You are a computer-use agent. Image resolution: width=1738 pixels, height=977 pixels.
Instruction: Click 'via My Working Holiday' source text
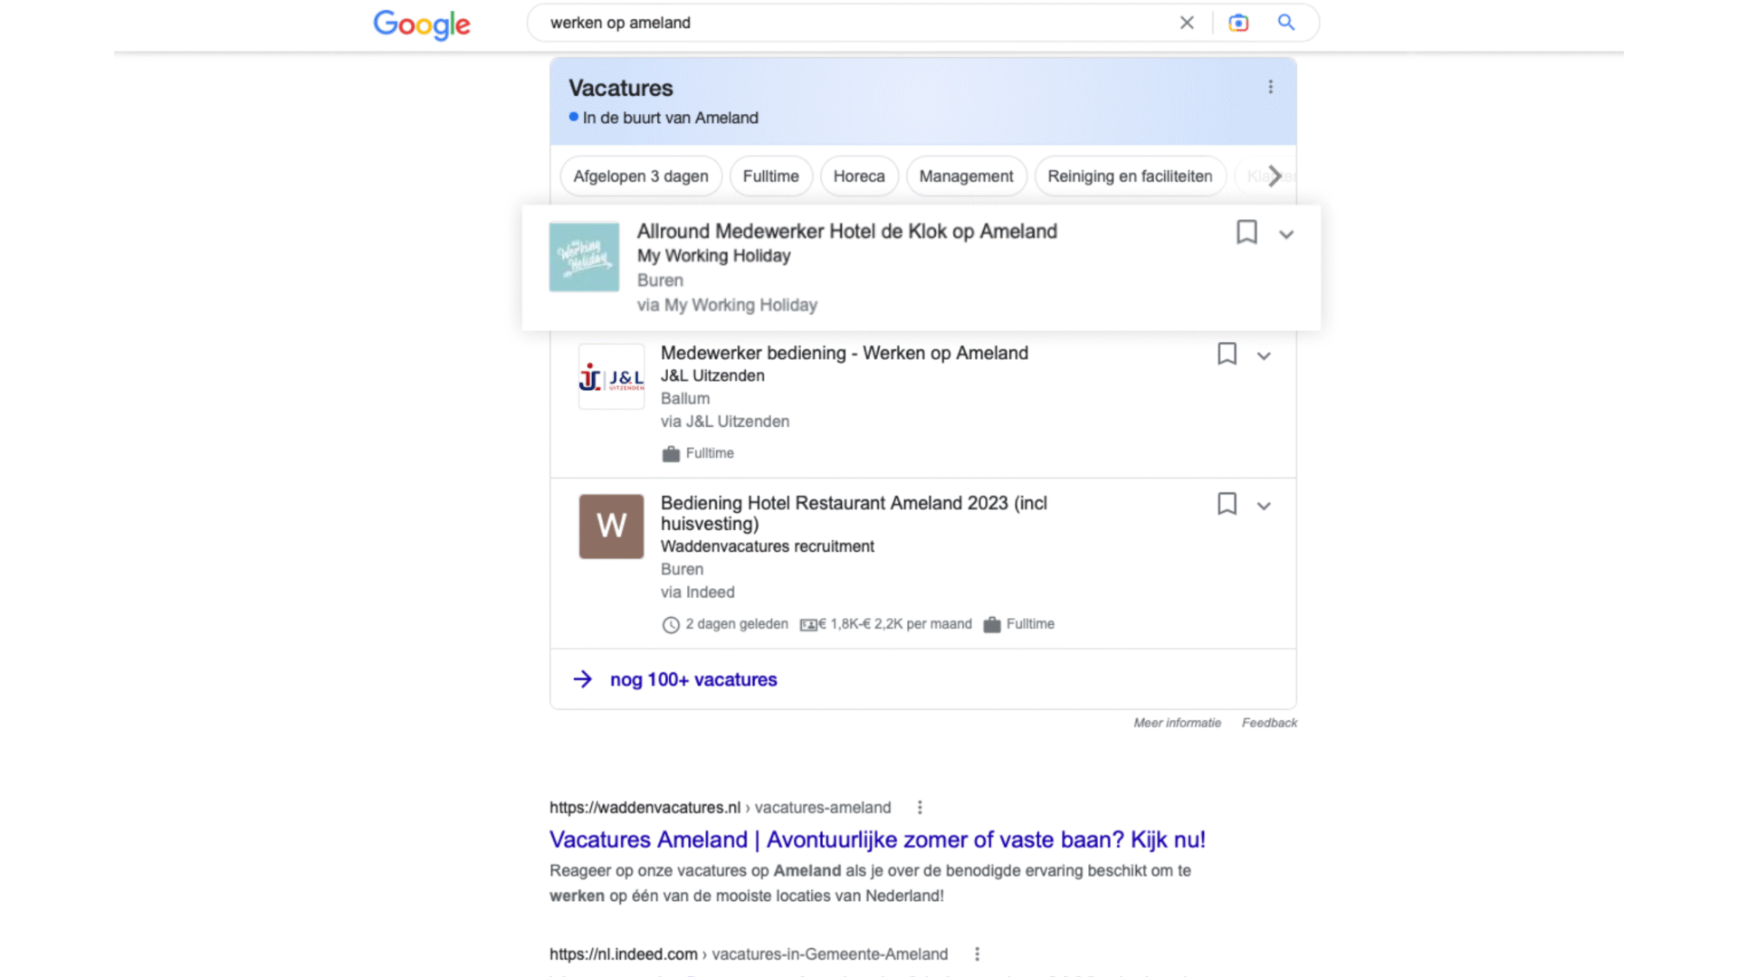point(727,305)
